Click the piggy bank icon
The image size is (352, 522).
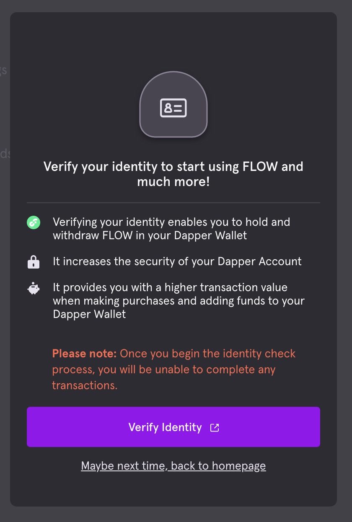[x=34, y=288]
